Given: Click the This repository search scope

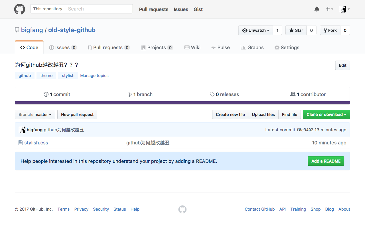Looking at the screenshot, I should 48,9.
